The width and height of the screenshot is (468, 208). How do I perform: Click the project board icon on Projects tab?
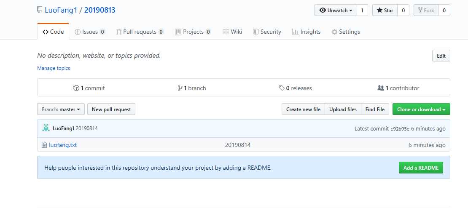click(x=178, y=32)
